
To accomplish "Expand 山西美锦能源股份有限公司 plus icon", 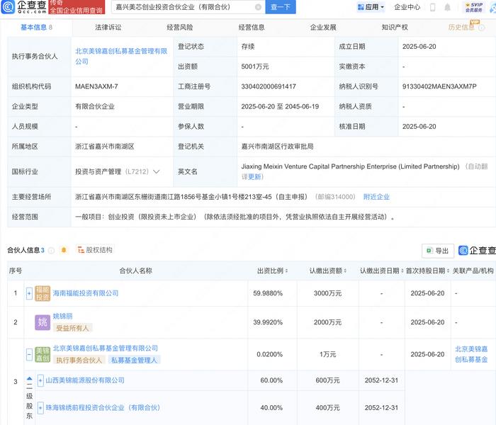I will pos(40,380).
